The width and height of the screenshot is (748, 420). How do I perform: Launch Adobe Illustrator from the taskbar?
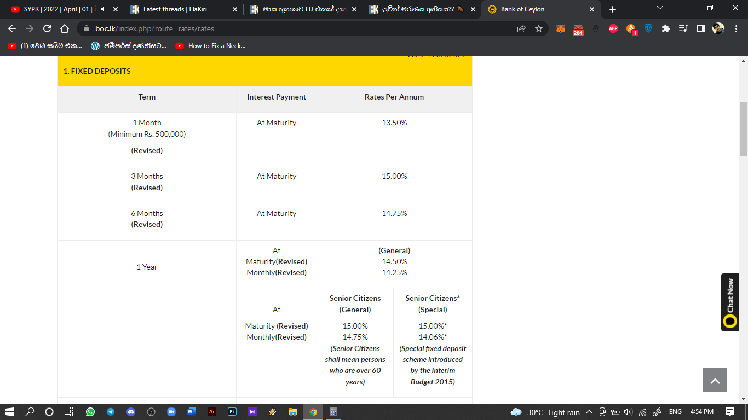coord(212,412)
